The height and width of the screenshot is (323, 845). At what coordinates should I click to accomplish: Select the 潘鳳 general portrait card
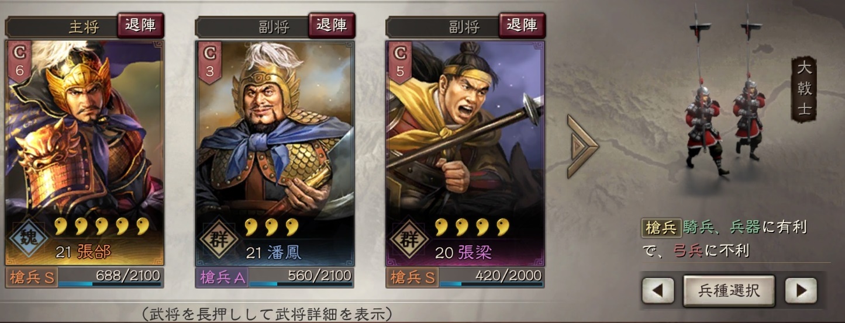coord(275,153)
